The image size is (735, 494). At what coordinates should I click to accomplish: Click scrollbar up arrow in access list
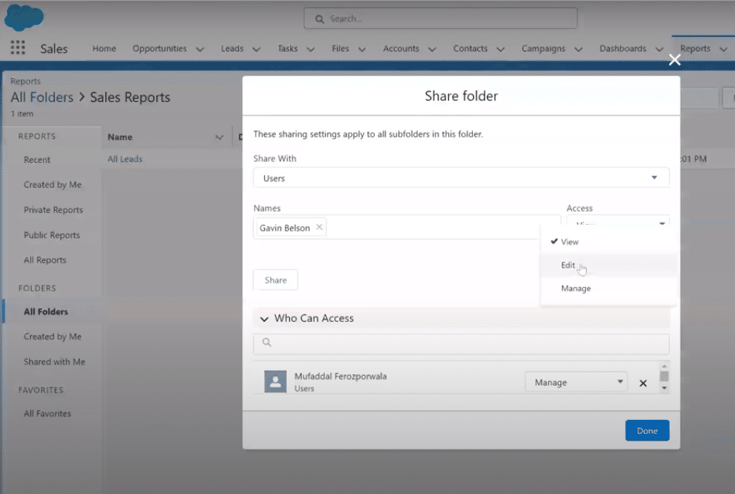coord(664,366)
